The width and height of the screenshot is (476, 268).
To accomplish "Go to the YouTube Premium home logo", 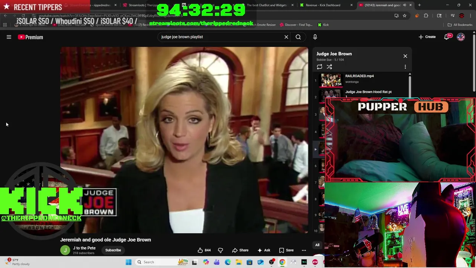I will [x=30, y=37].
